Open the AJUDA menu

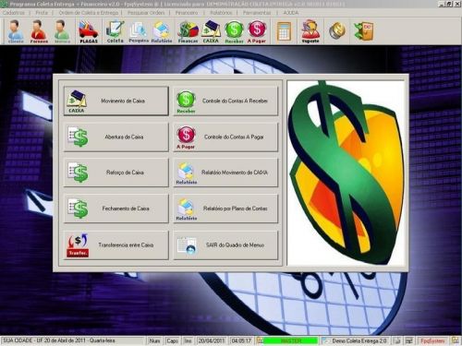coord(291,13)
